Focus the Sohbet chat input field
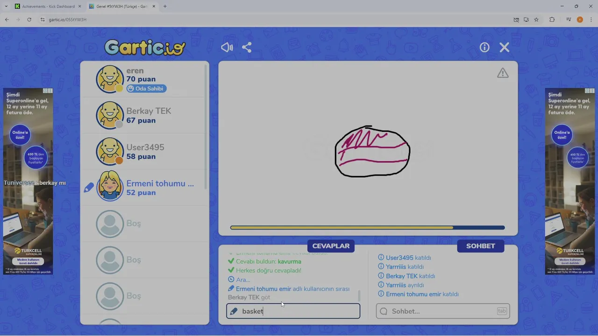Viewport: 598px width, 336px height. pos(443,311)
